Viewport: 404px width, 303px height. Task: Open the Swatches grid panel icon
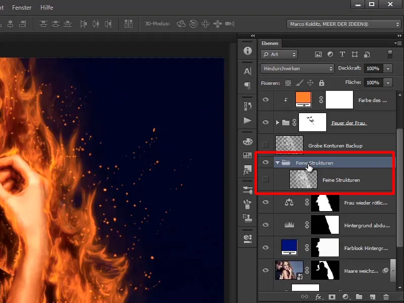click(247, 155)
